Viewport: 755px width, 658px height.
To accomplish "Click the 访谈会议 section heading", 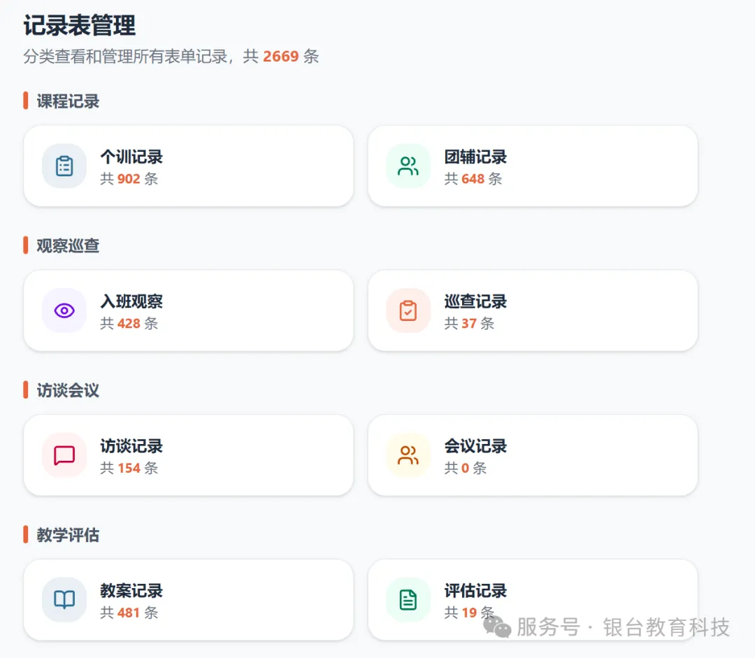I will [68, 390].
